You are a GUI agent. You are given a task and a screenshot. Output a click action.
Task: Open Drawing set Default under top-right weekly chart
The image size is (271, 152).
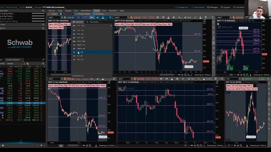(x=262, y=75)
